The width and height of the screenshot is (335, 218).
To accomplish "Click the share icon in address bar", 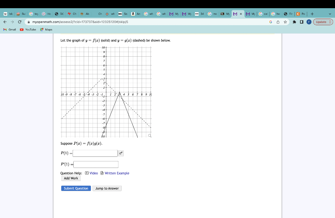I will pyautogui.click(x=278, y=22).
